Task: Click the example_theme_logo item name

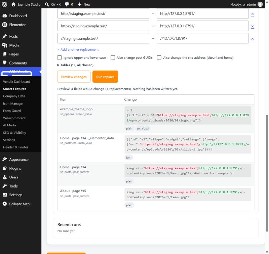Action: point(76,109)
